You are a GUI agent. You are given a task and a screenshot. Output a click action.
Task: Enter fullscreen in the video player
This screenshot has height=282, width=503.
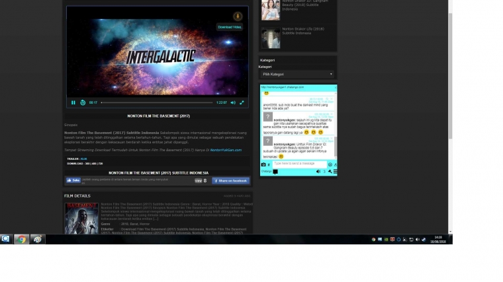(x=242, y=103)
